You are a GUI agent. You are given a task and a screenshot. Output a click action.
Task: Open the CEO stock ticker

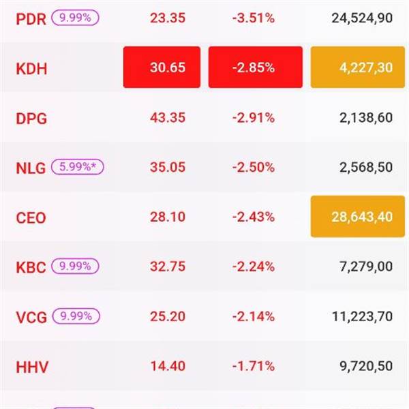pos(31,217)
